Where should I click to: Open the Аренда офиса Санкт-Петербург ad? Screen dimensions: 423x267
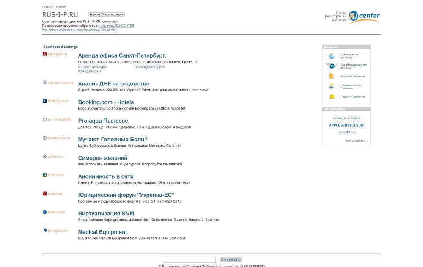(x=122, y=55)
